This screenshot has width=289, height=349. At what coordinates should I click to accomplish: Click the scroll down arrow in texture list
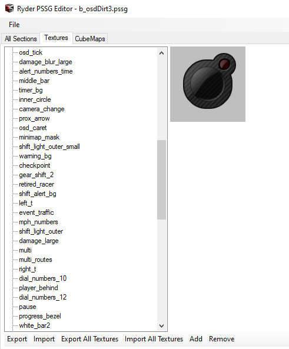pyautogui.click(x=162, y=326)
